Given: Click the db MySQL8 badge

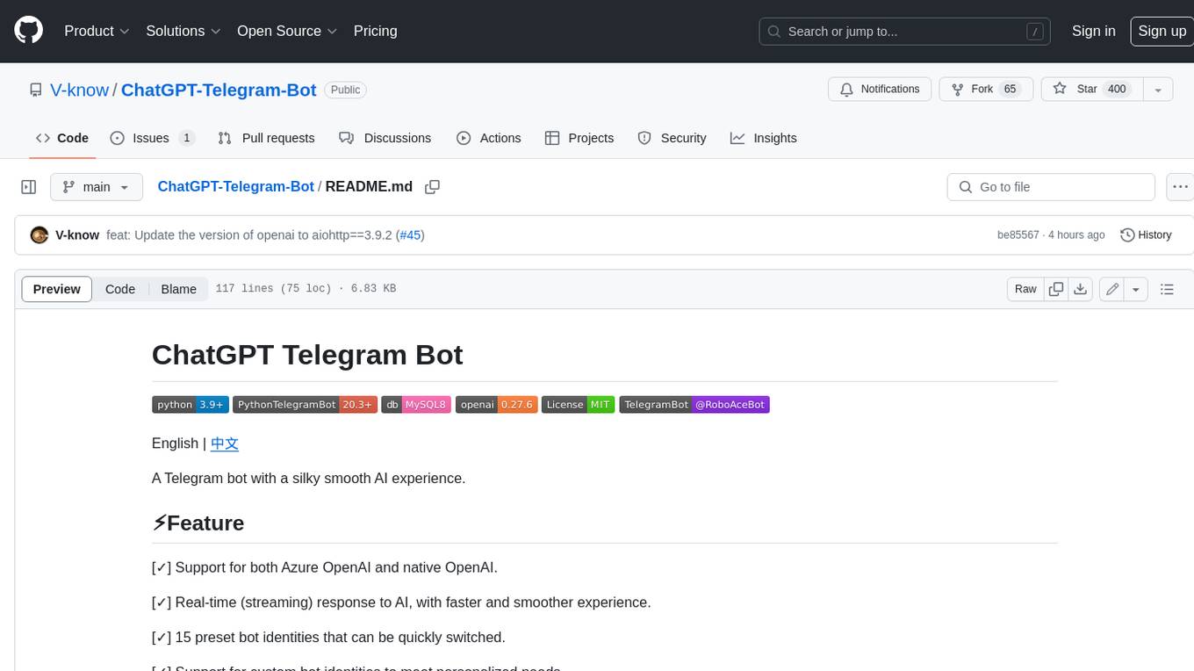Looking at the screenshot, I should pyautogui.click(x=416, y=405).
